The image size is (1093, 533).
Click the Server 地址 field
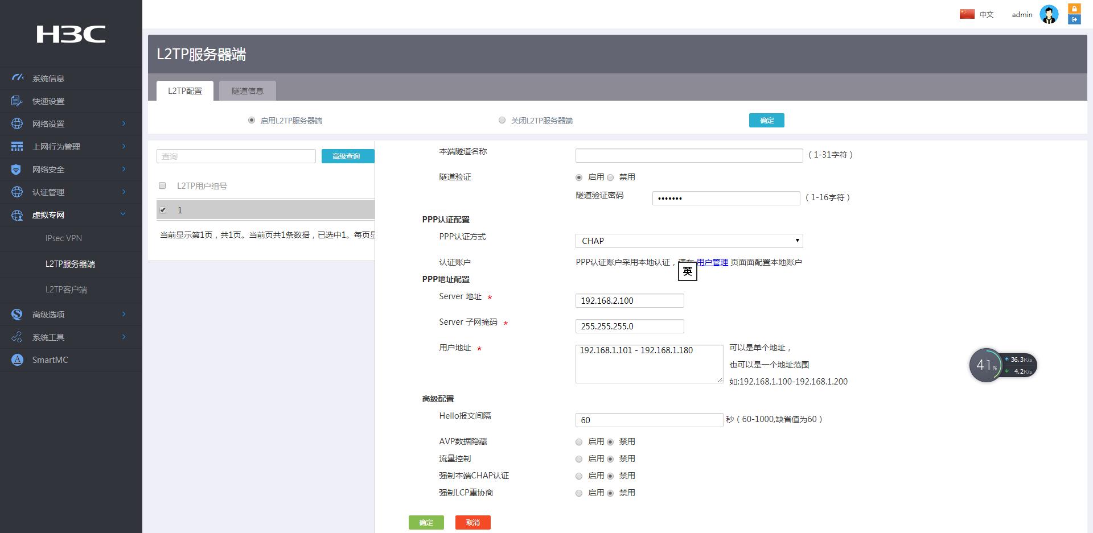[630, 300]
